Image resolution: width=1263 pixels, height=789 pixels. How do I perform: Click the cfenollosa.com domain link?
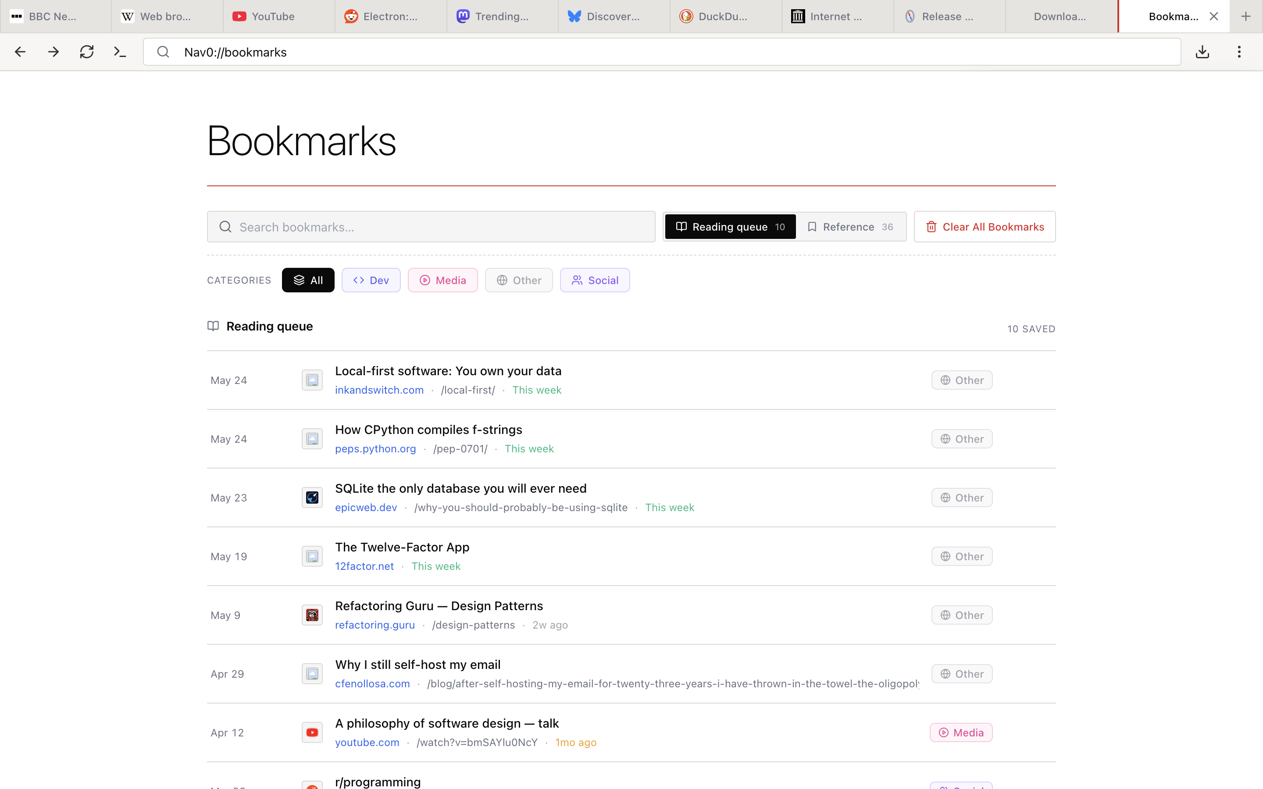click(x=372, y=684)
